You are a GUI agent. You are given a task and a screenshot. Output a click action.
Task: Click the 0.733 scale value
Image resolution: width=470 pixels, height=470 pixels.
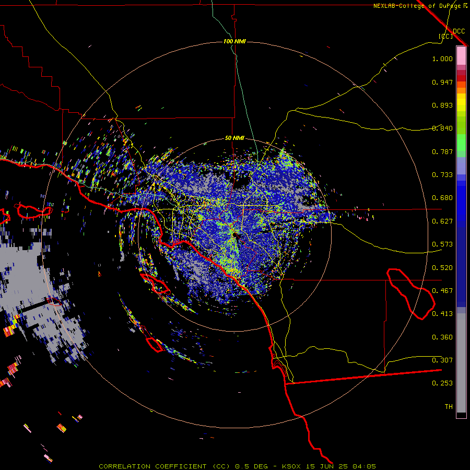tap(442, 175)
